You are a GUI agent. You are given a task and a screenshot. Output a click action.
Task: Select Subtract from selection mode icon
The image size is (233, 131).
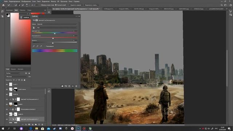(23, 5)
